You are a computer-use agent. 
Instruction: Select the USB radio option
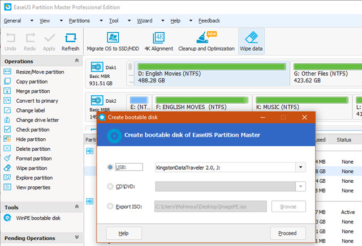[110, 167]
